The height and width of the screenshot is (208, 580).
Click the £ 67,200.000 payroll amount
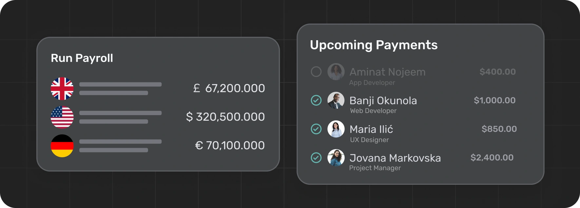(229, 88)
